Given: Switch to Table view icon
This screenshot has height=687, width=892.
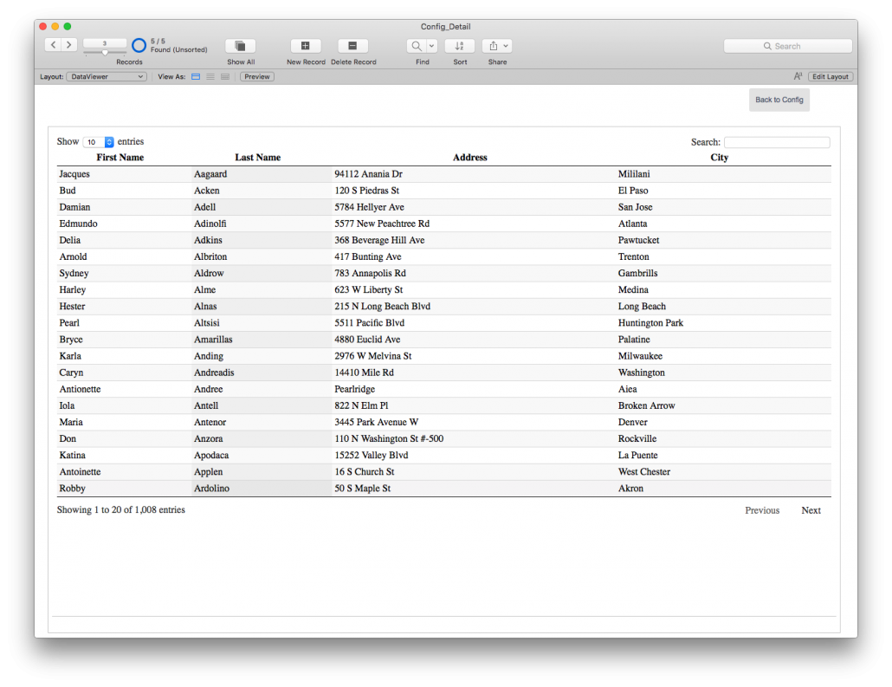Looking at the screenshot, I should (225, 76).
